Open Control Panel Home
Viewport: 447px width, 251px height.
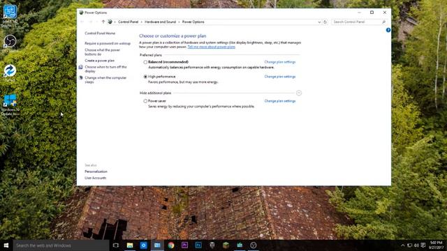(x=100, y=33)
